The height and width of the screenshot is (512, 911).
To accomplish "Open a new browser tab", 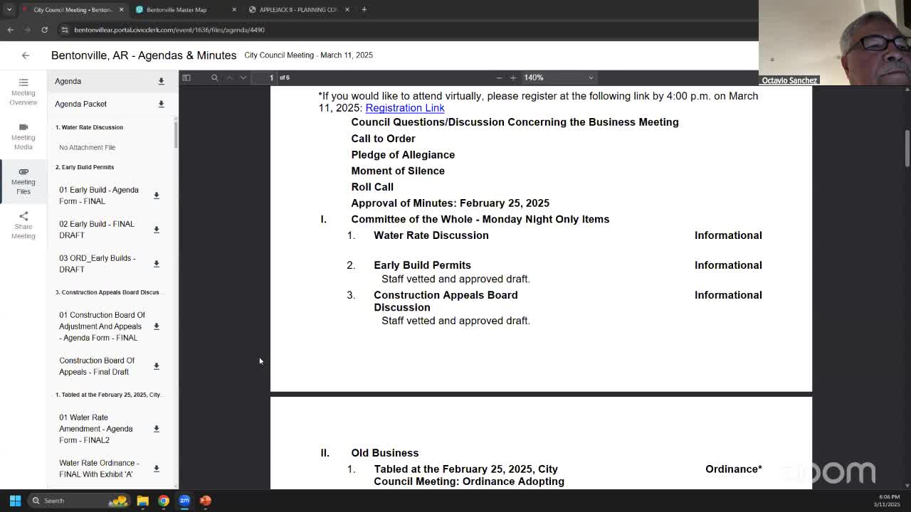I will [x=364, y=9].
